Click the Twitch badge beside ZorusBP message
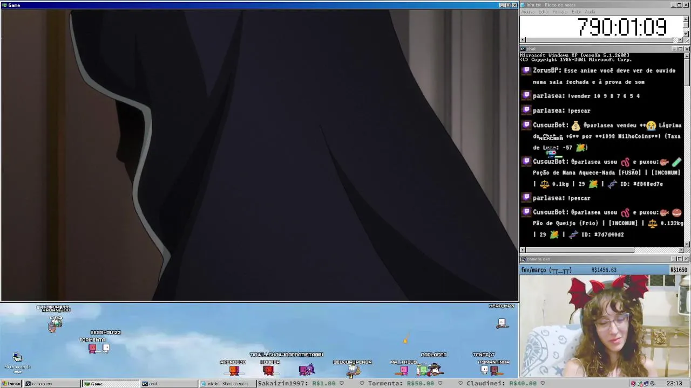Screen dimensions: 691x388 526,71
